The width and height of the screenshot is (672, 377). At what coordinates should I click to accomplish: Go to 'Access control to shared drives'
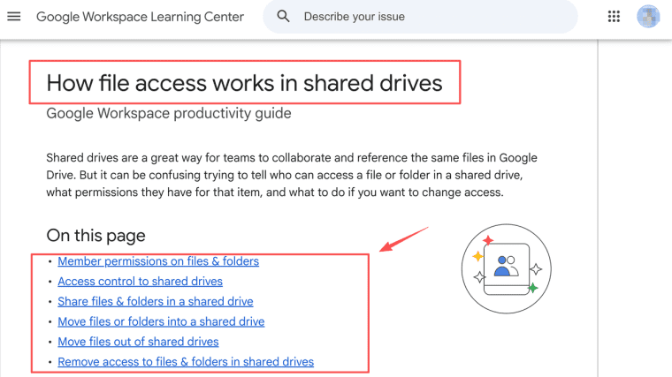tap(140, 282)
